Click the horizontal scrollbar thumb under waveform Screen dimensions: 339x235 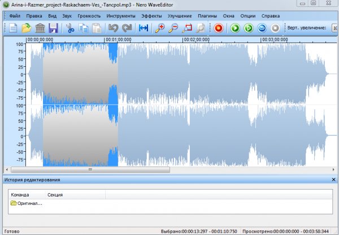[x=90, y=169]
